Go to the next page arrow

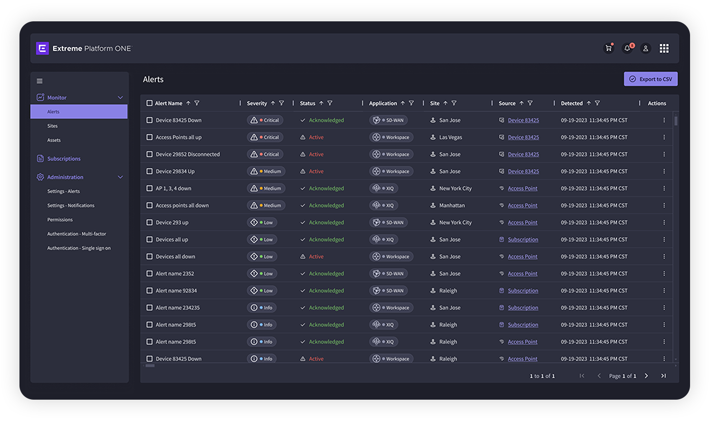[x=646, y=376]
